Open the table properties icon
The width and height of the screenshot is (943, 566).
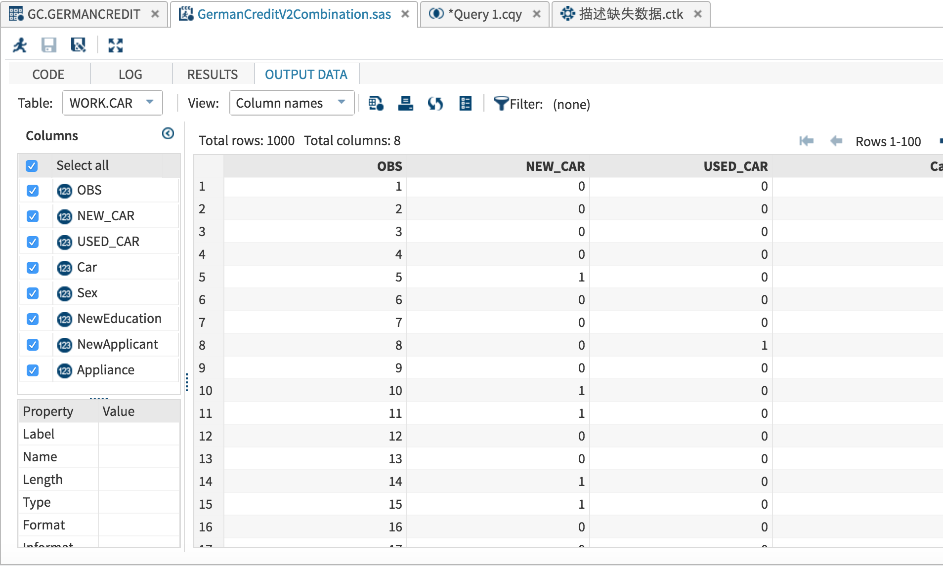point(465,104)
